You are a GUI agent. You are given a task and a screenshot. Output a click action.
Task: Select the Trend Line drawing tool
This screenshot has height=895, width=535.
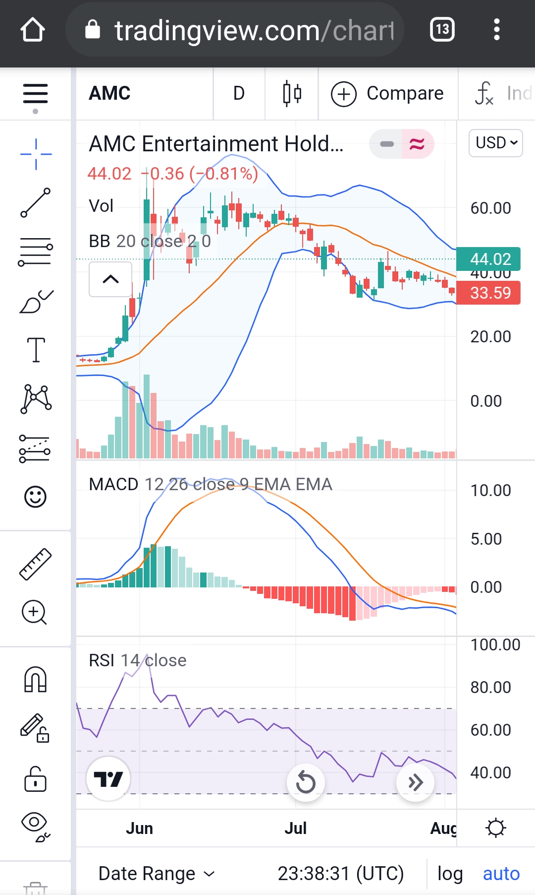point(36,202)
